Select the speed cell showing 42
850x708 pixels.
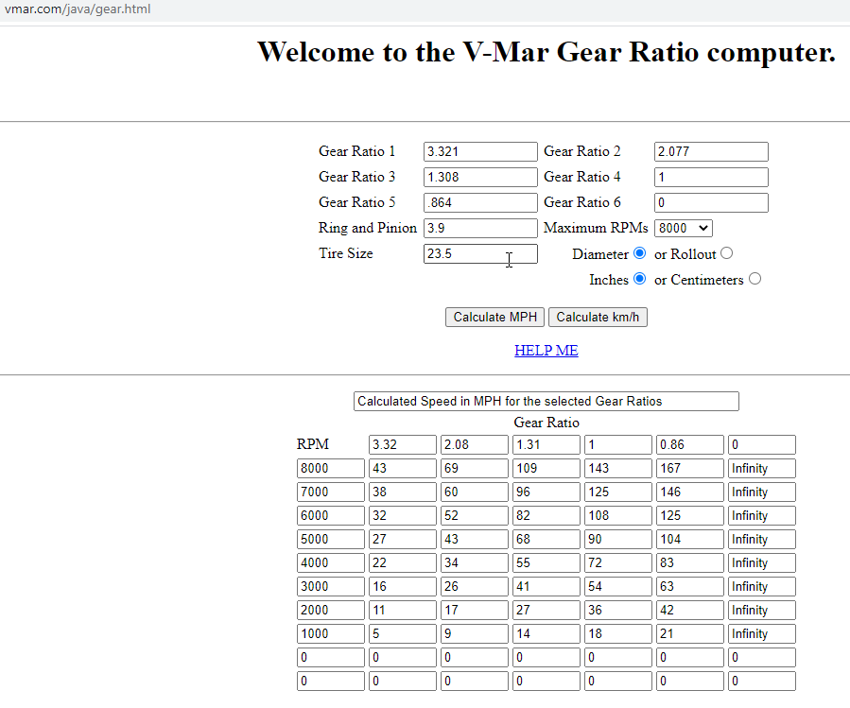coord(689,610)
